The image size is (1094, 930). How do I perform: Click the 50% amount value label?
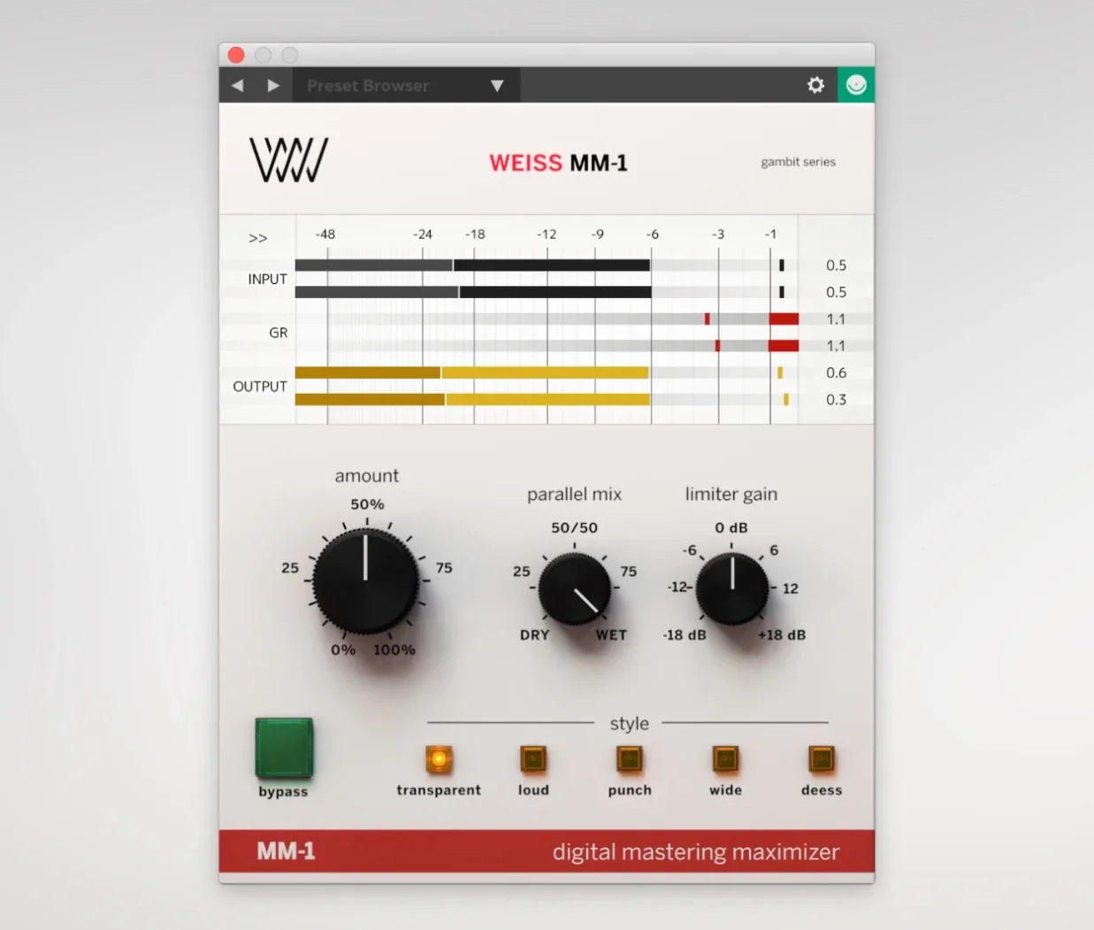point(367,504)
